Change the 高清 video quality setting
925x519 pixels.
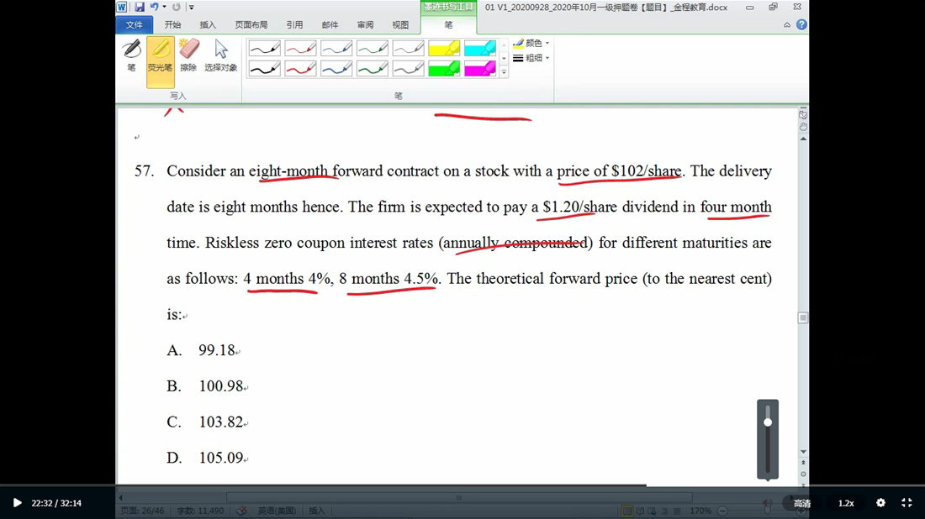[802, 503]
